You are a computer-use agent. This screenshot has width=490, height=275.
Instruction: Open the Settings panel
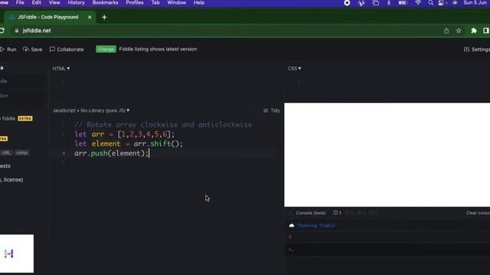[476, 49]
